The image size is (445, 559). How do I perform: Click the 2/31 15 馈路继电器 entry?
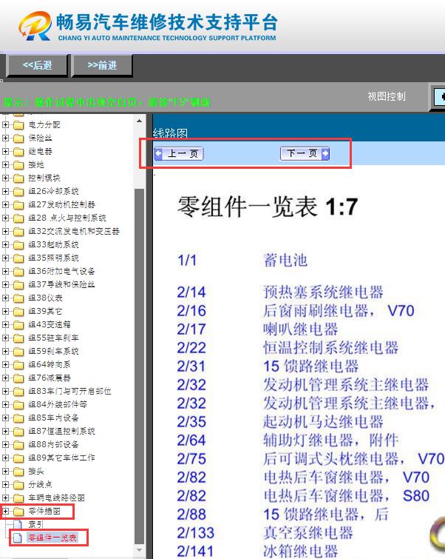pos(268,366)
